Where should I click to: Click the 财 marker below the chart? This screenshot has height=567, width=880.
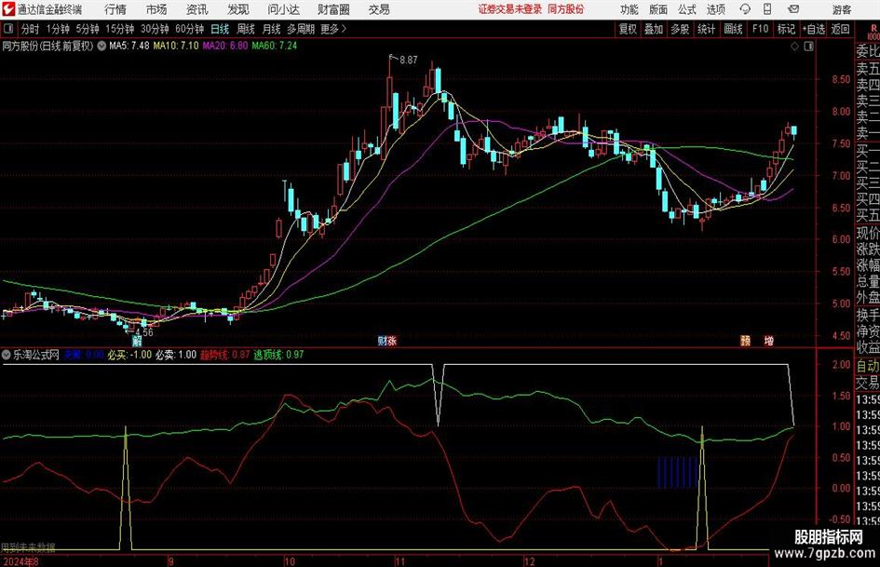pyautogui.click(x=382, y=341)
